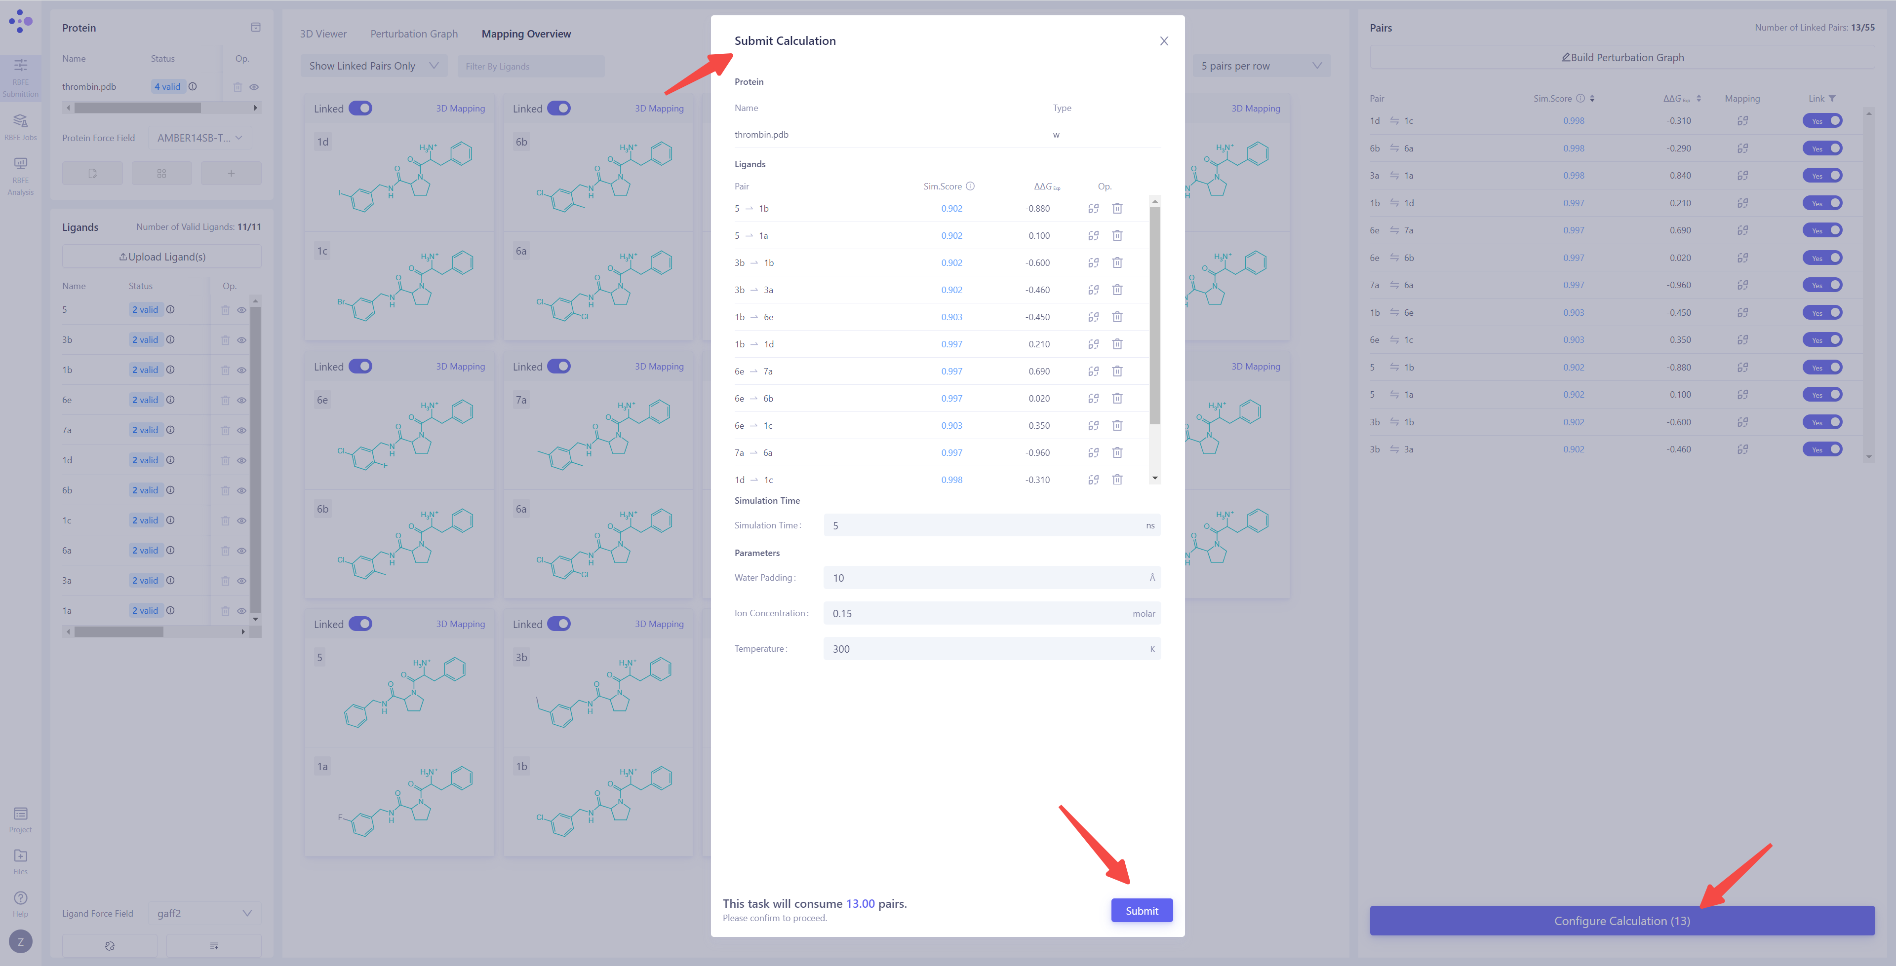Disable the Yes link toggle for pair 6e ⇌ 7a
The width and height of the screenshot is (1896, 966).
coord(1822,229)
